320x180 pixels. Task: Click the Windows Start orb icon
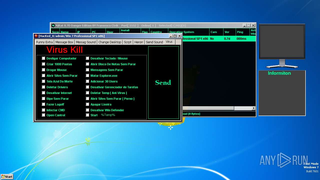pos(3,176)
